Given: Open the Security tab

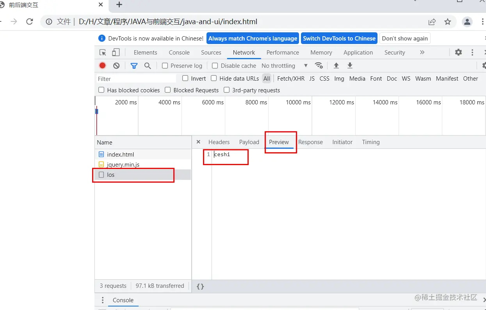Looking at the screenshot, I should (x=395, y=53).
